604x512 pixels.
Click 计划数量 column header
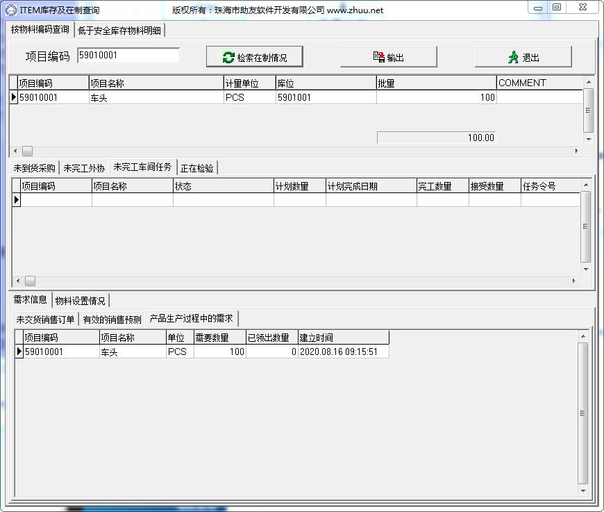point(299,186)
